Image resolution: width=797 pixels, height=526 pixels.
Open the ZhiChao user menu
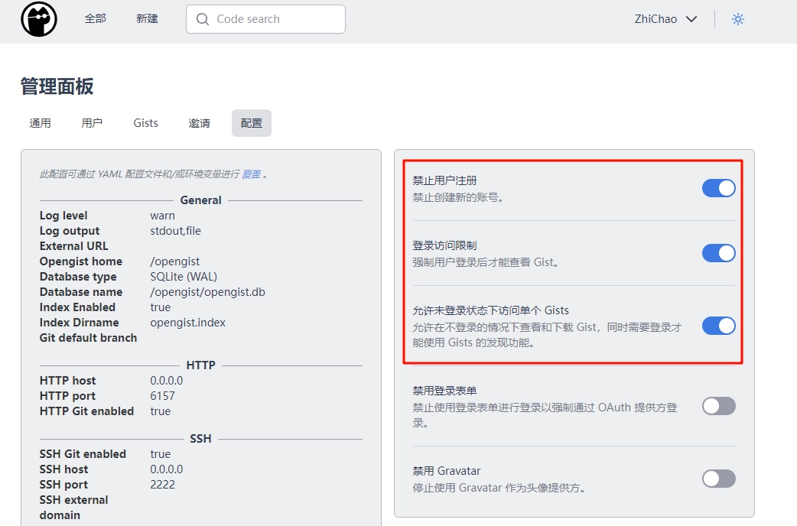point(655,19)
